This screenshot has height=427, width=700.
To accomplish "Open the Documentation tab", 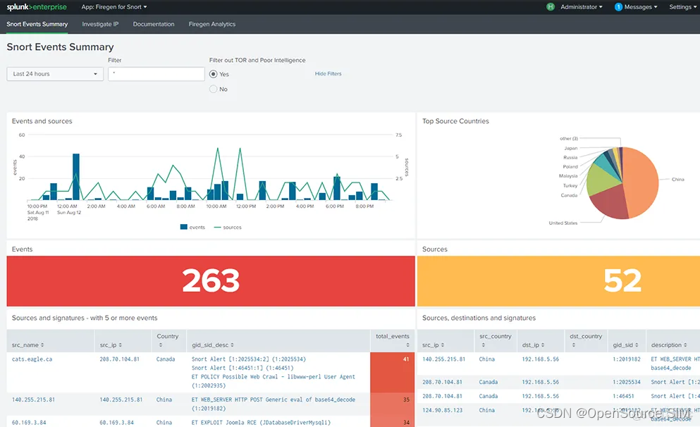I will (x=154, y=24).
